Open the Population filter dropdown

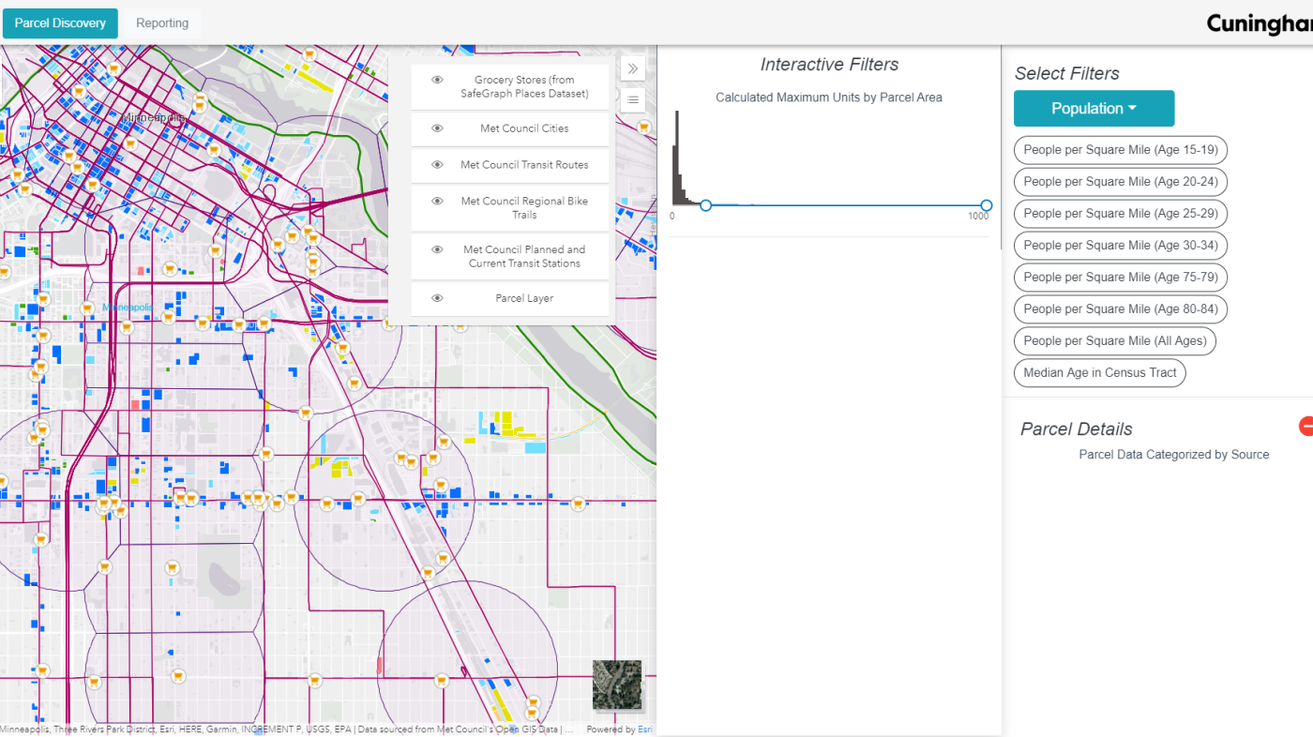coord(1094,109)
